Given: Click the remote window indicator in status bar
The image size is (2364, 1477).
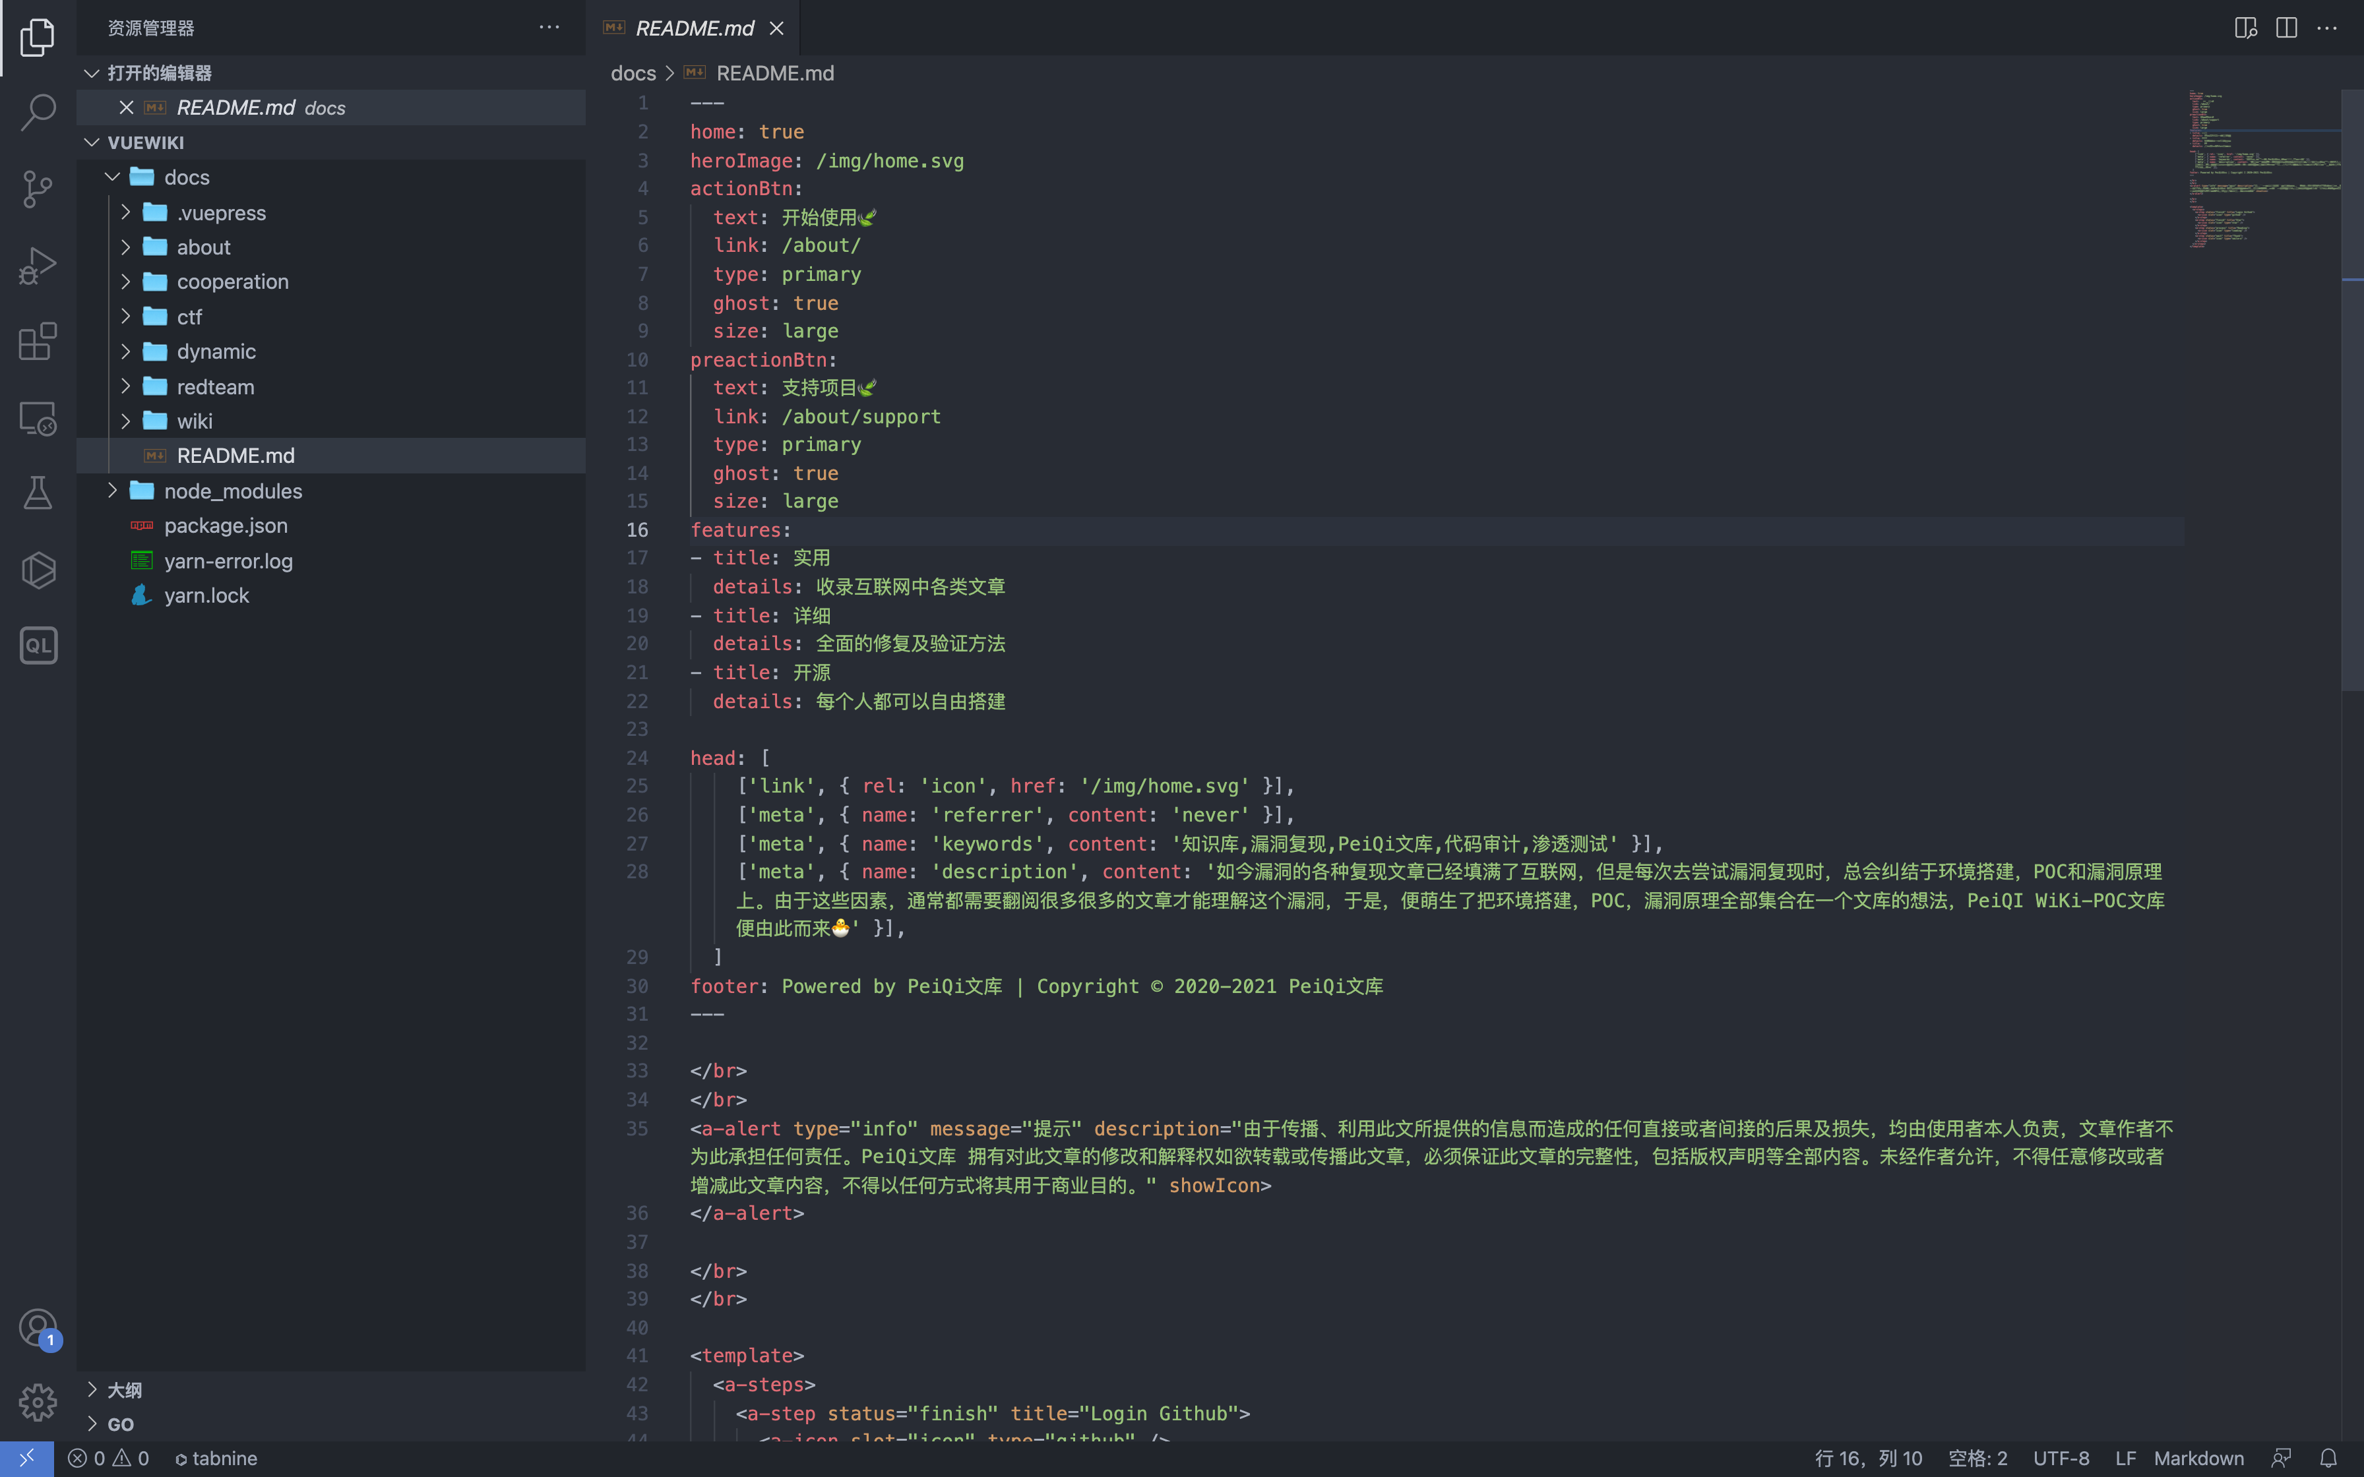Looking at the screenshot, I should [x=26, y=1459].
